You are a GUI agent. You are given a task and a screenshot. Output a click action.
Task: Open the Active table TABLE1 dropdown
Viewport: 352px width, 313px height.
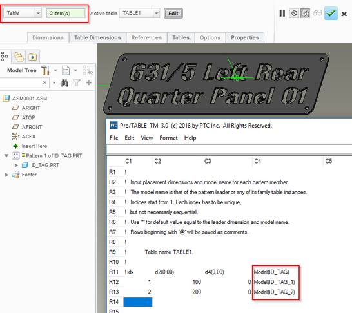click(x=156, y=13)
